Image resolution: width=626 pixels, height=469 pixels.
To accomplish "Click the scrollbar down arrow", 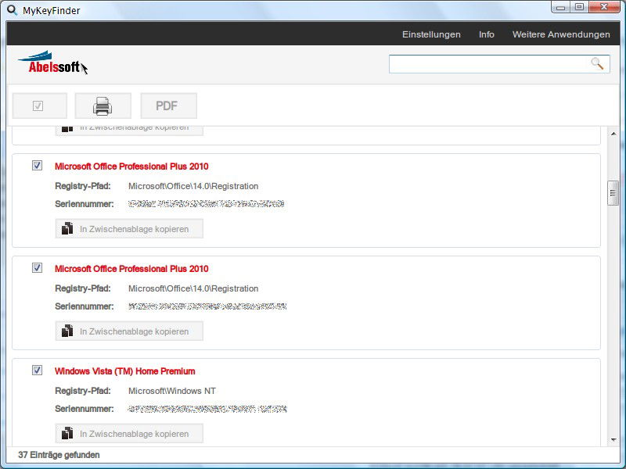I will [x=613, y=440].
